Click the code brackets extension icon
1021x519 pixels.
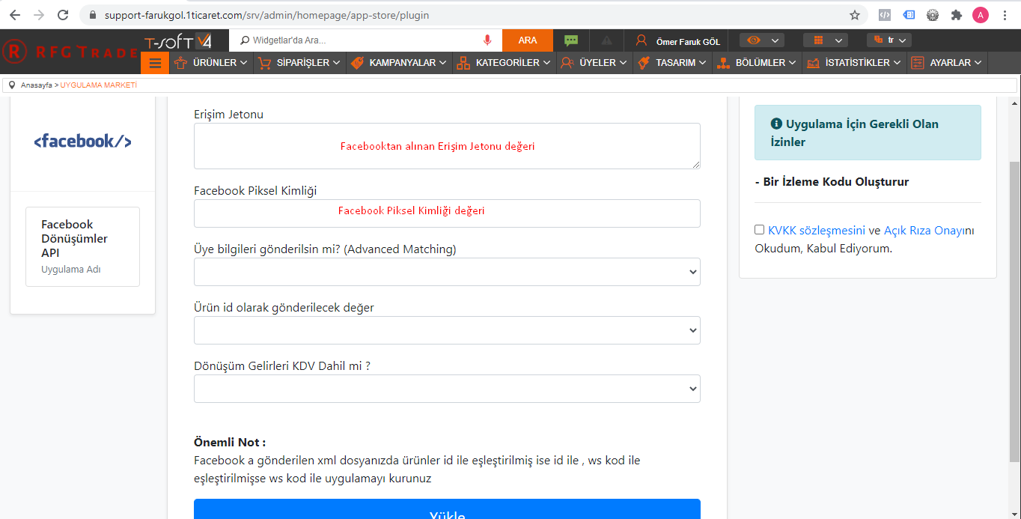(x=885, y=15)
